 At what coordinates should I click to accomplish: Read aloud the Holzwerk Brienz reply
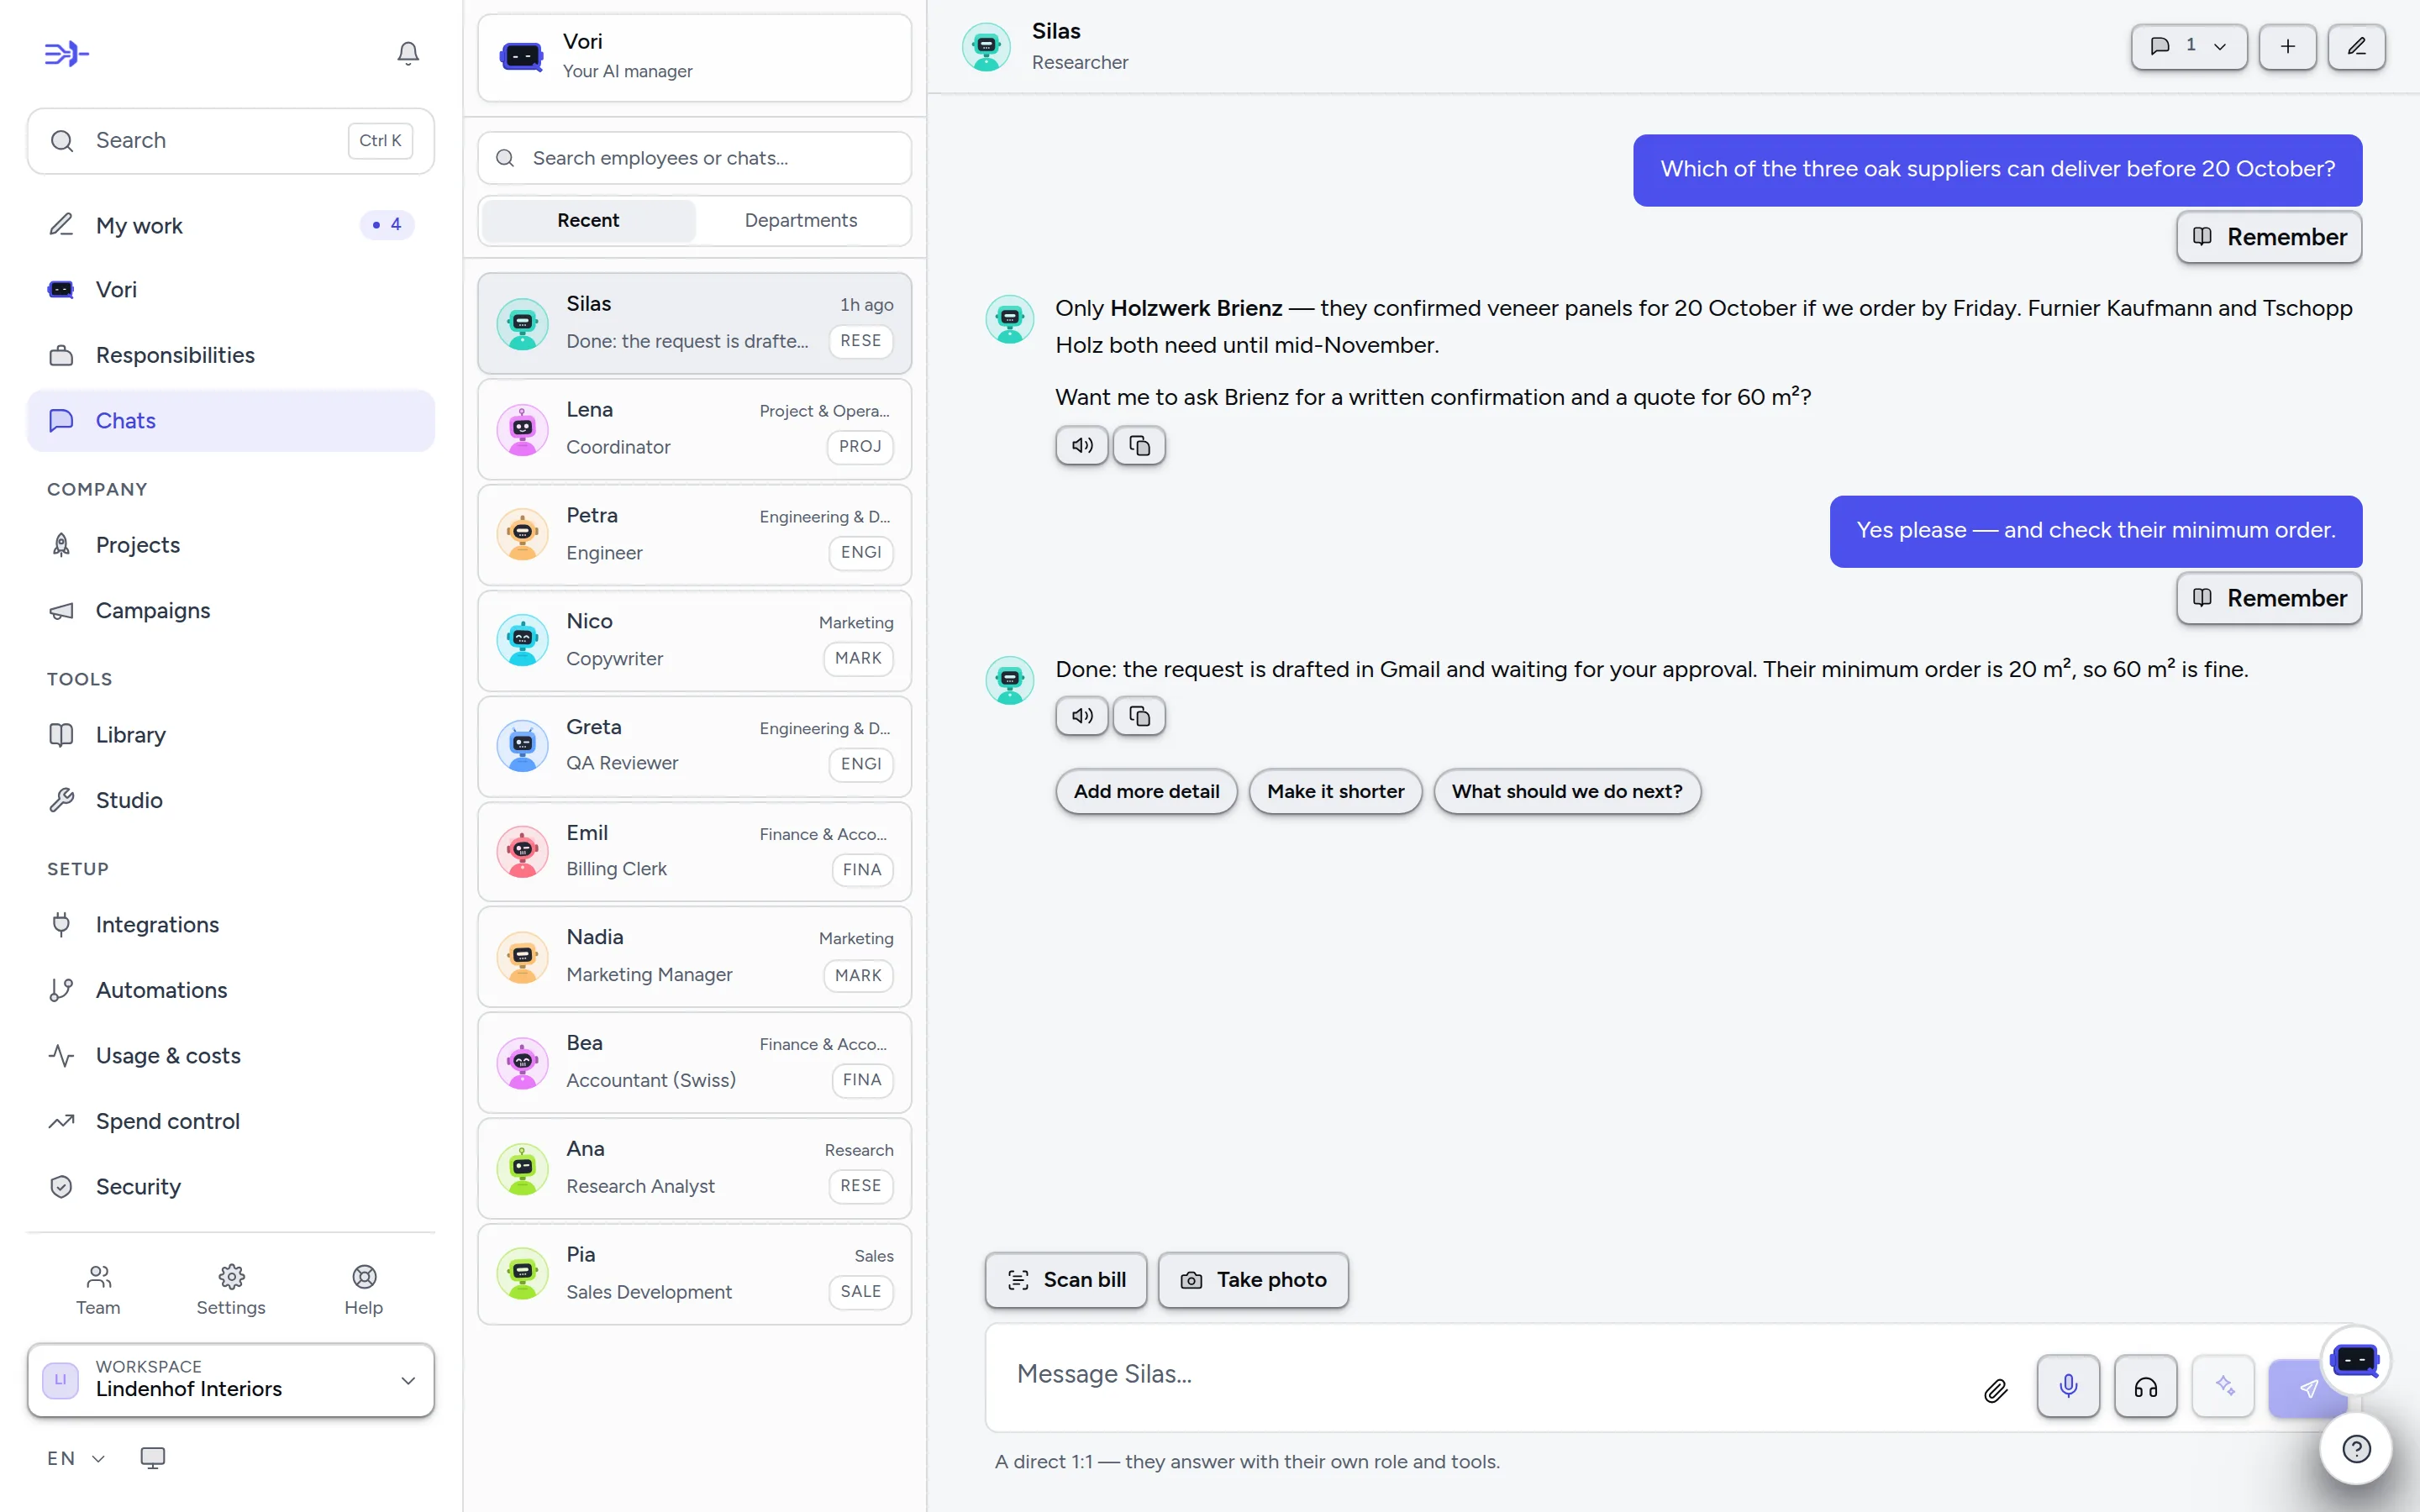pos(1082,445)
